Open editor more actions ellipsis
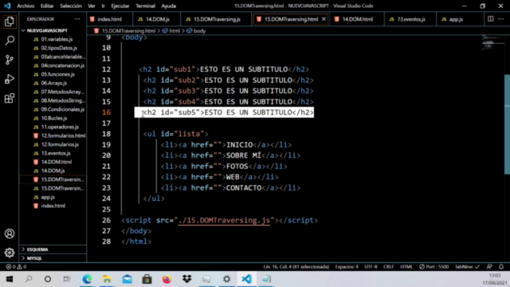Viewport: 510px width, 287px height. 501,19
